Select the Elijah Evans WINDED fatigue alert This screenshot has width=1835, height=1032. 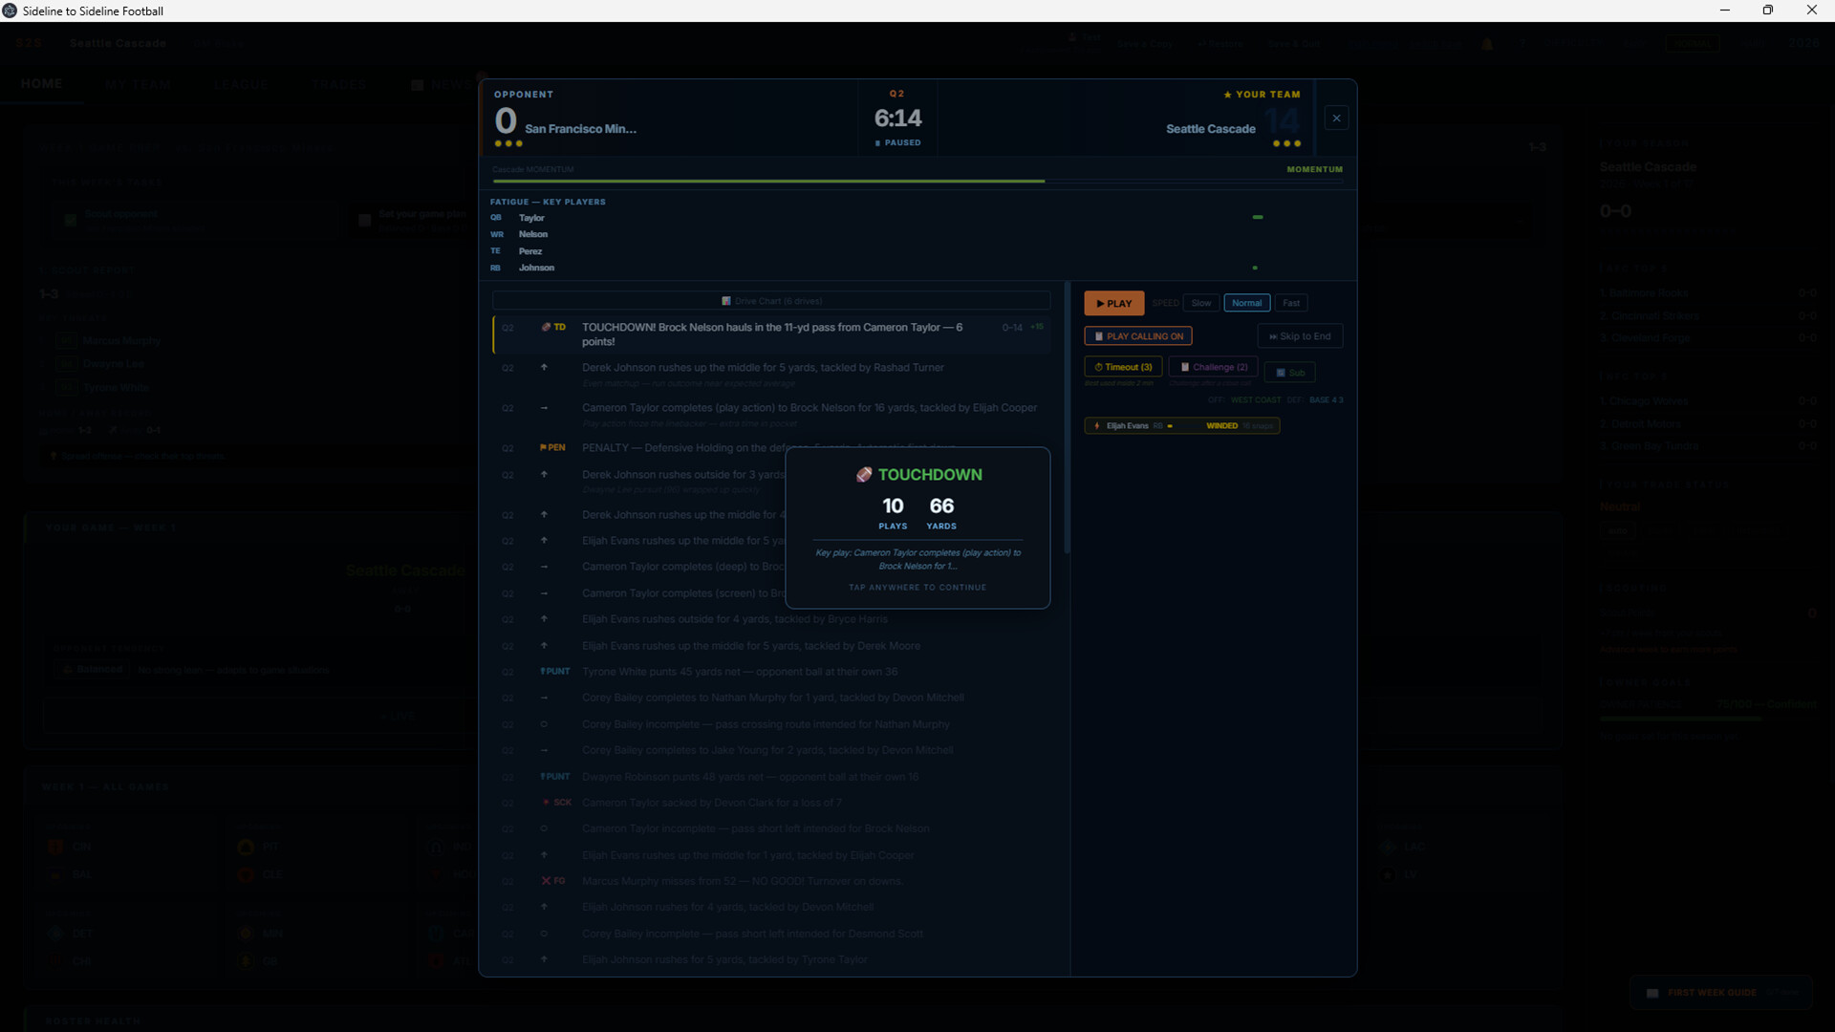[1182, 426]
